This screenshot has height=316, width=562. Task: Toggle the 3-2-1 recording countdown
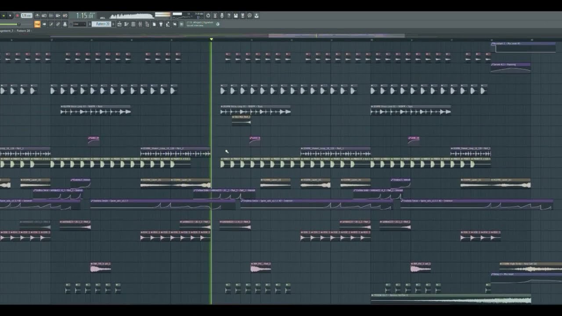[x=51, y=15]
